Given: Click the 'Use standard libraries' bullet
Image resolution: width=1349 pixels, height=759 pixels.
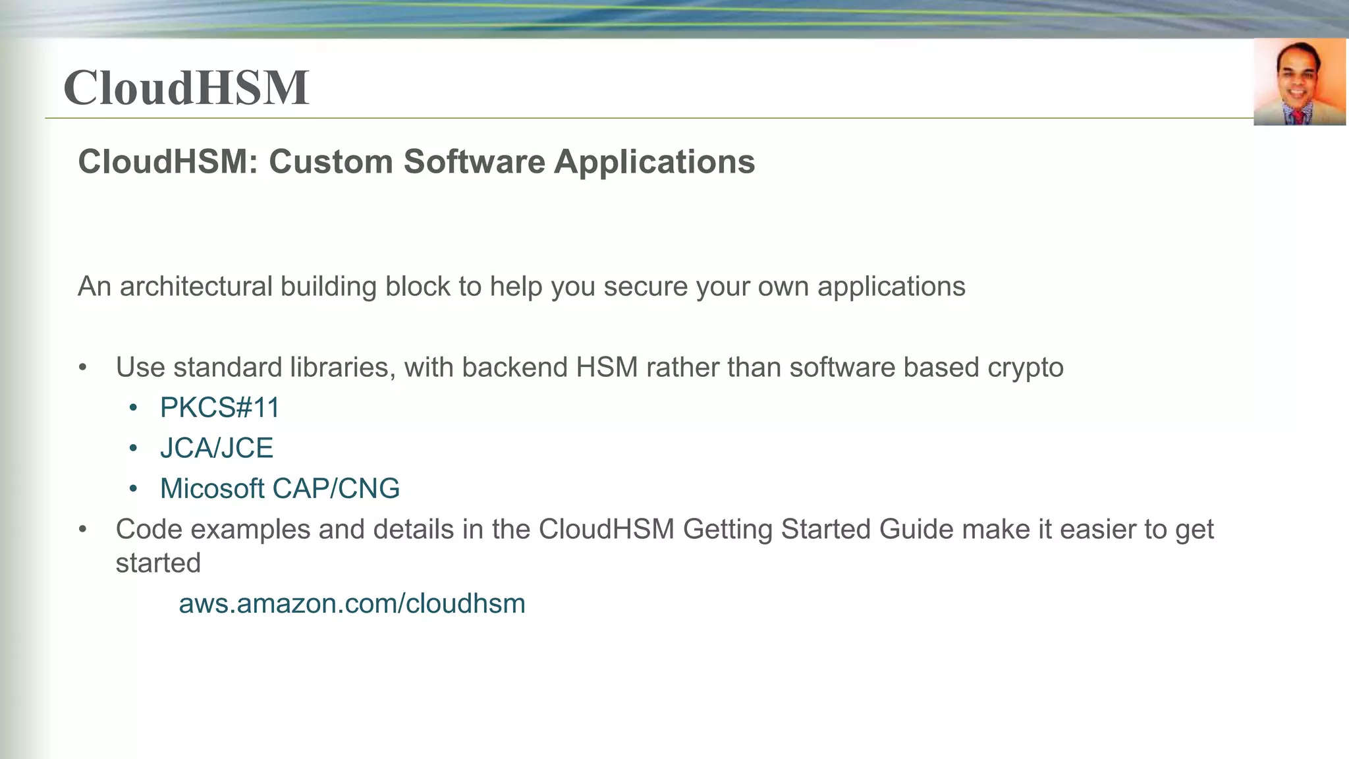Looking at the screenshot, I should [x=590, y=367].
